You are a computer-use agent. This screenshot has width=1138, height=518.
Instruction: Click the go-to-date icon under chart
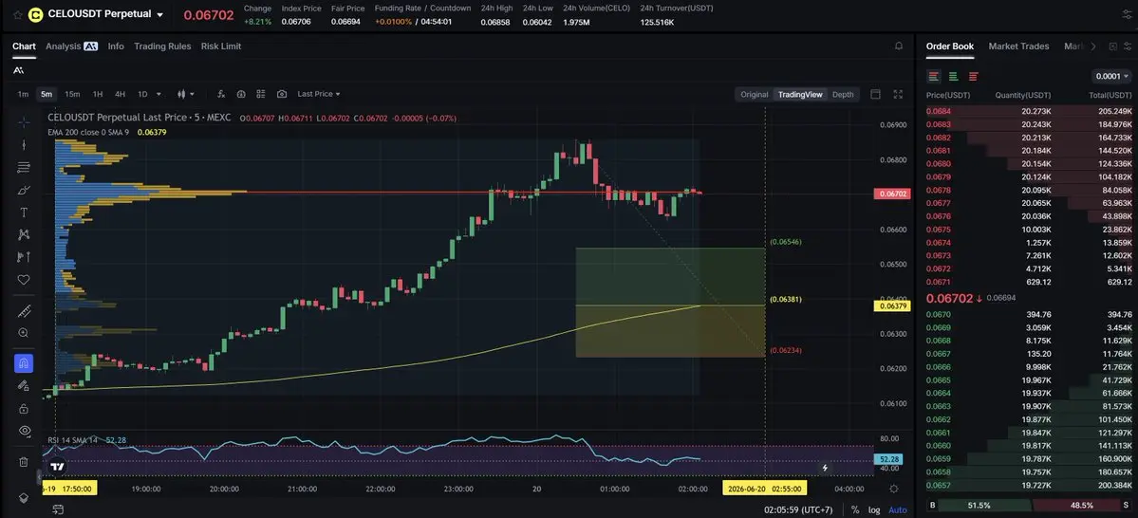point(58,510)
